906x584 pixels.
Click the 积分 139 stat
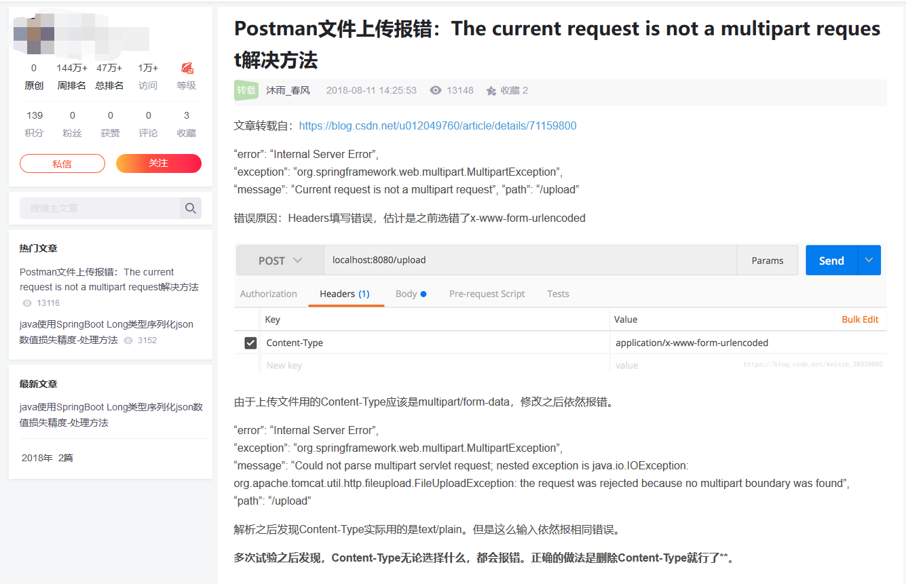click(x=35, y=124)
